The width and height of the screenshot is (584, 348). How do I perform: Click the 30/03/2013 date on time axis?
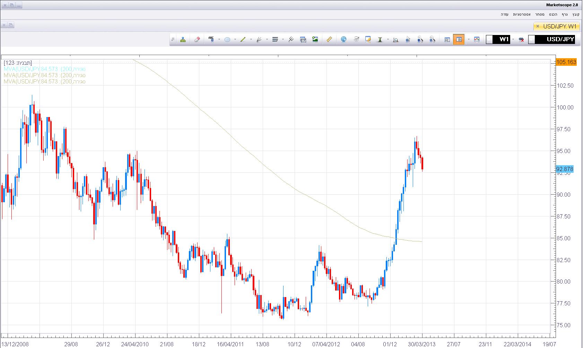(x=422, y=344)
